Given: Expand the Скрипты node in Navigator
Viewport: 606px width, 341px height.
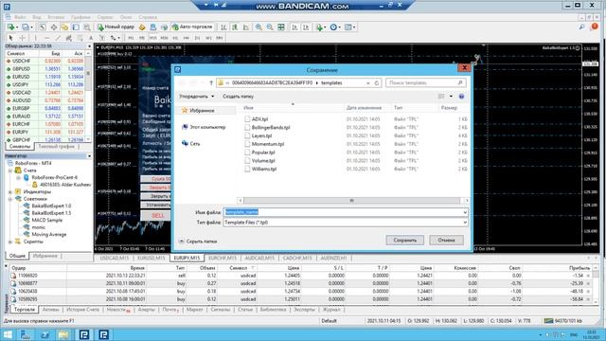Looking at the screenshot, I should click(10, 242).
